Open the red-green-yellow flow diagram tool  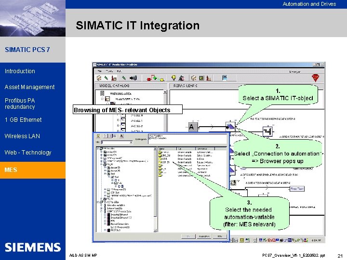tap(155, 78)
